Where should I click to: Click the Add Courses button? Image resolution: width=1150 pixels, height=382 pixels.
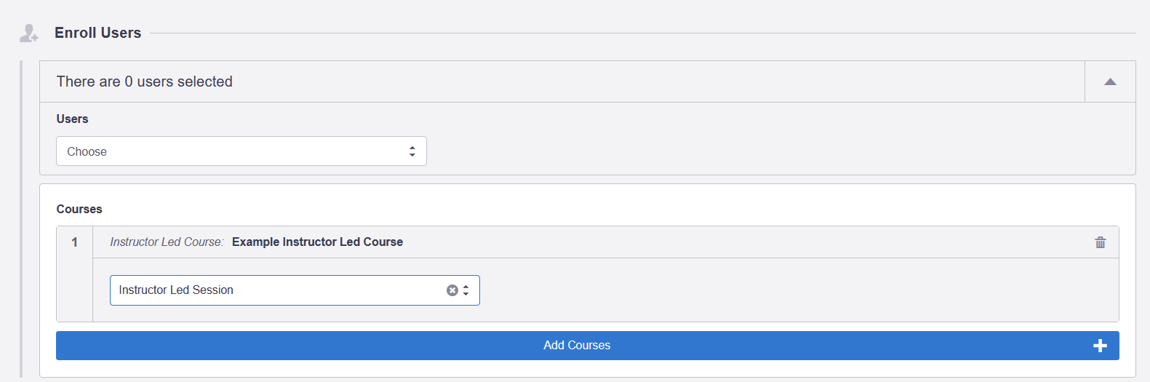(588, 346)
